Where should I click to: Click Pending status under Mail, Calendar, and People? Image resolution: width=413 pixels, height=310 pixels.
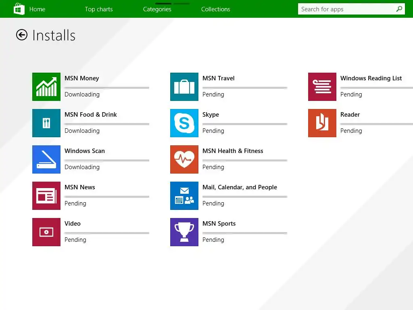pos(213,204)
